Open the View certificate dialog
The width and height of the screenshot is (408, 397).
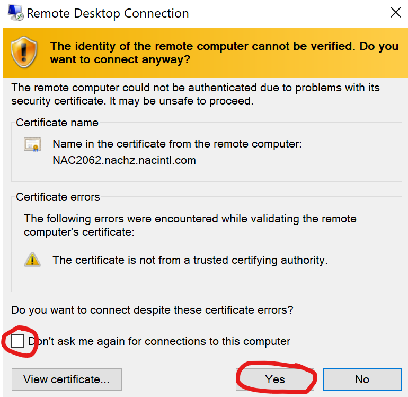point(67,379)
